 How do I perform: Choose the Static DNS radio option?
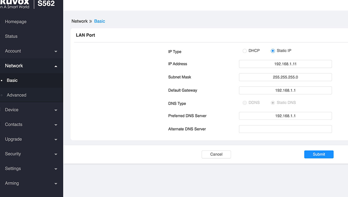[x=273, y=103]
